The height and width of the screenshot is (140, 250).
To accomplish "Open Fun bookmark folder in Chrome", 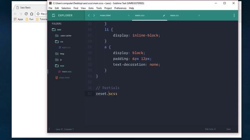I will pyautogui.click(x=30, y=19).
